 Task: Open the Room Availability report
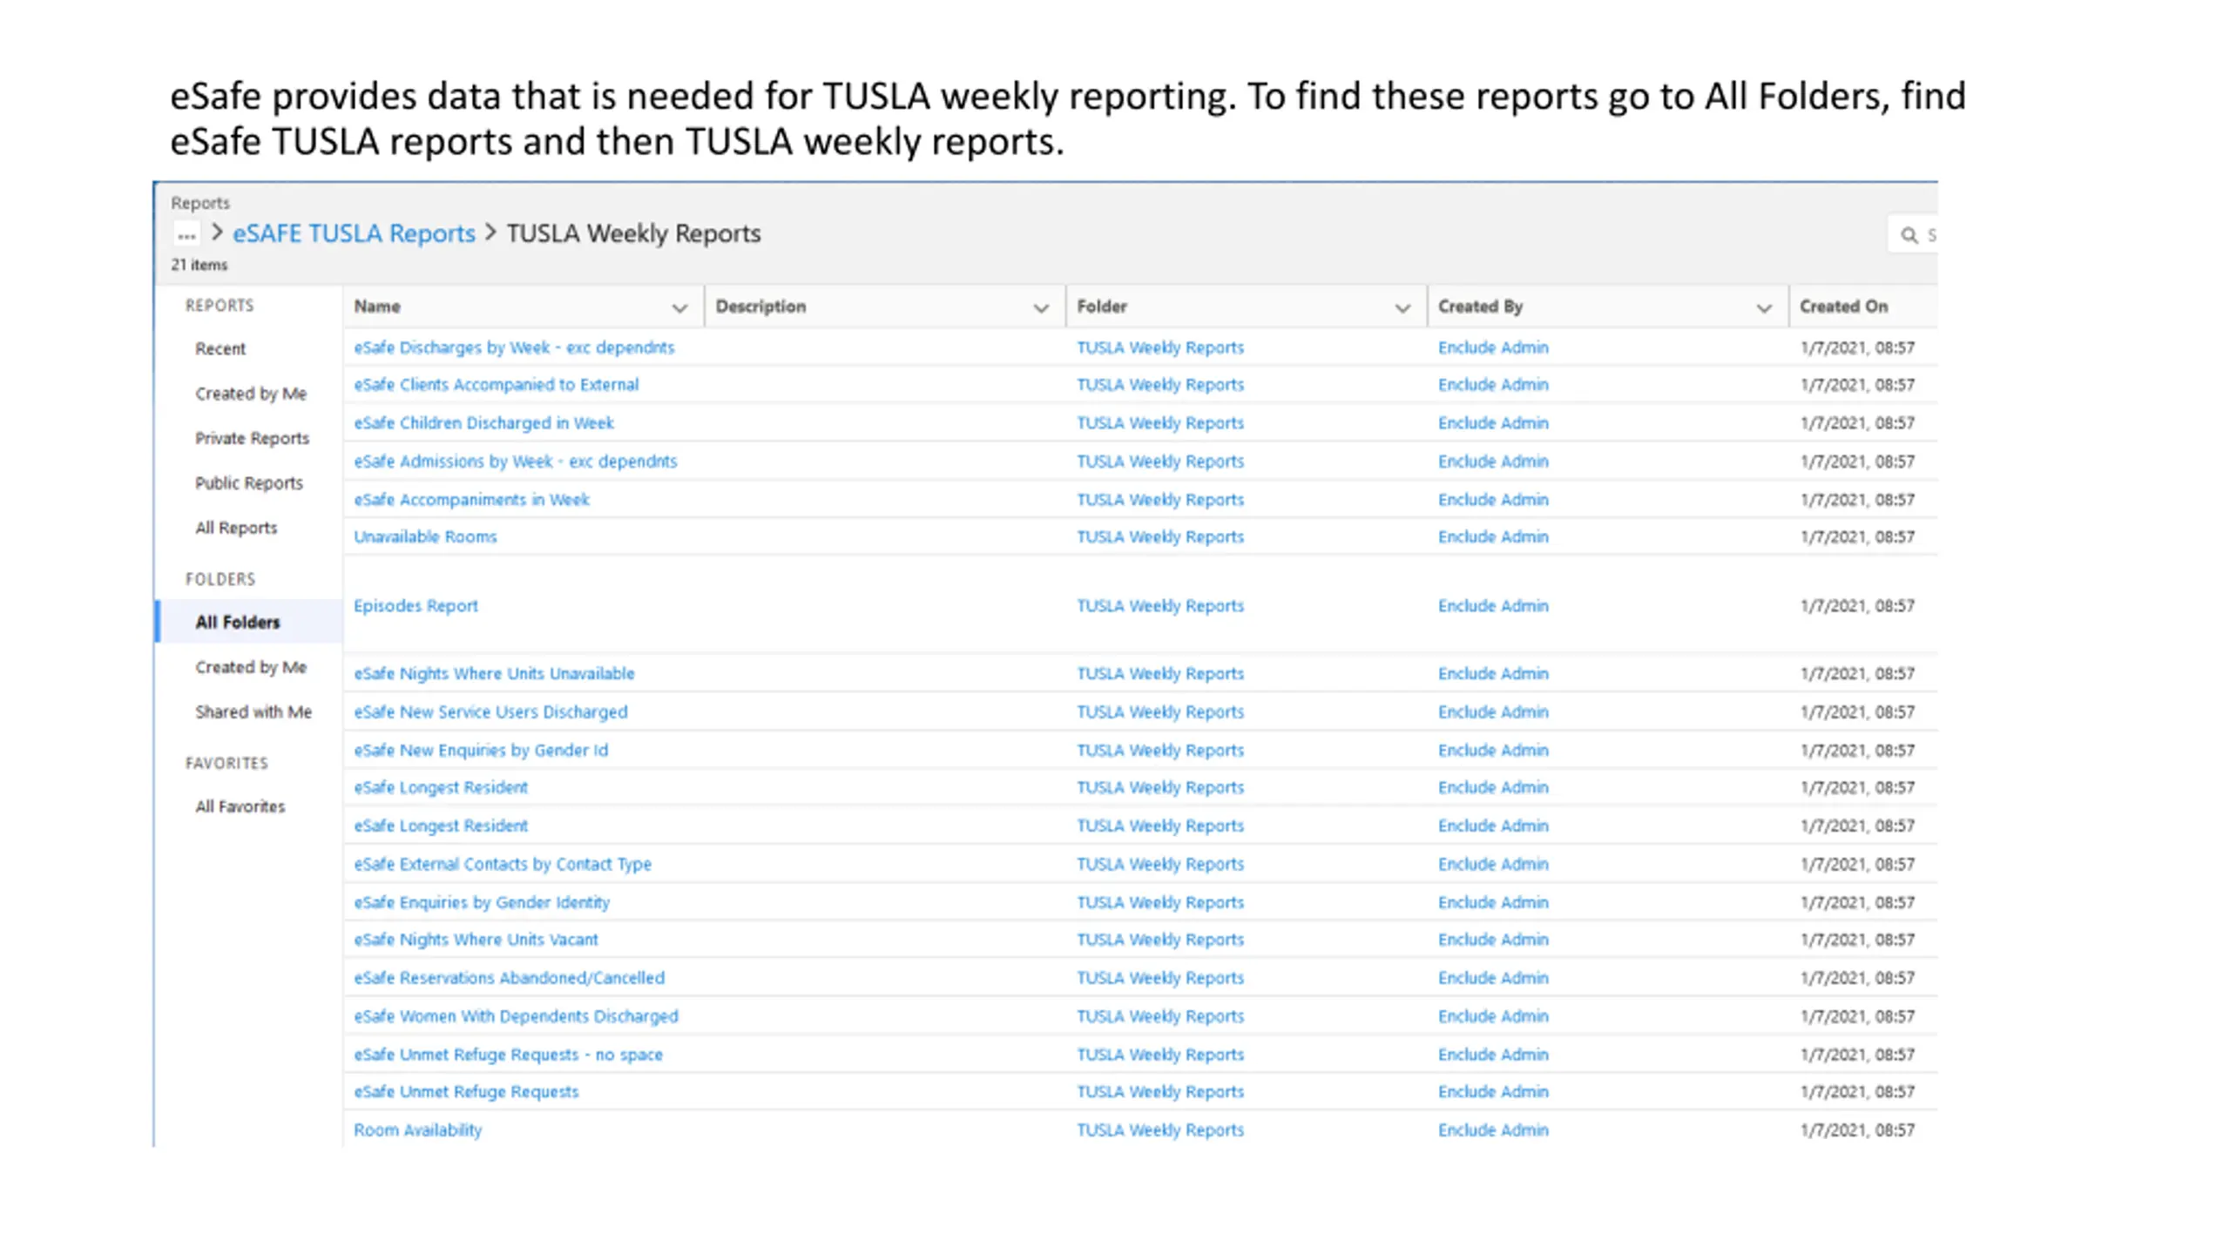pyautogui.click(x=417, y=1130)
